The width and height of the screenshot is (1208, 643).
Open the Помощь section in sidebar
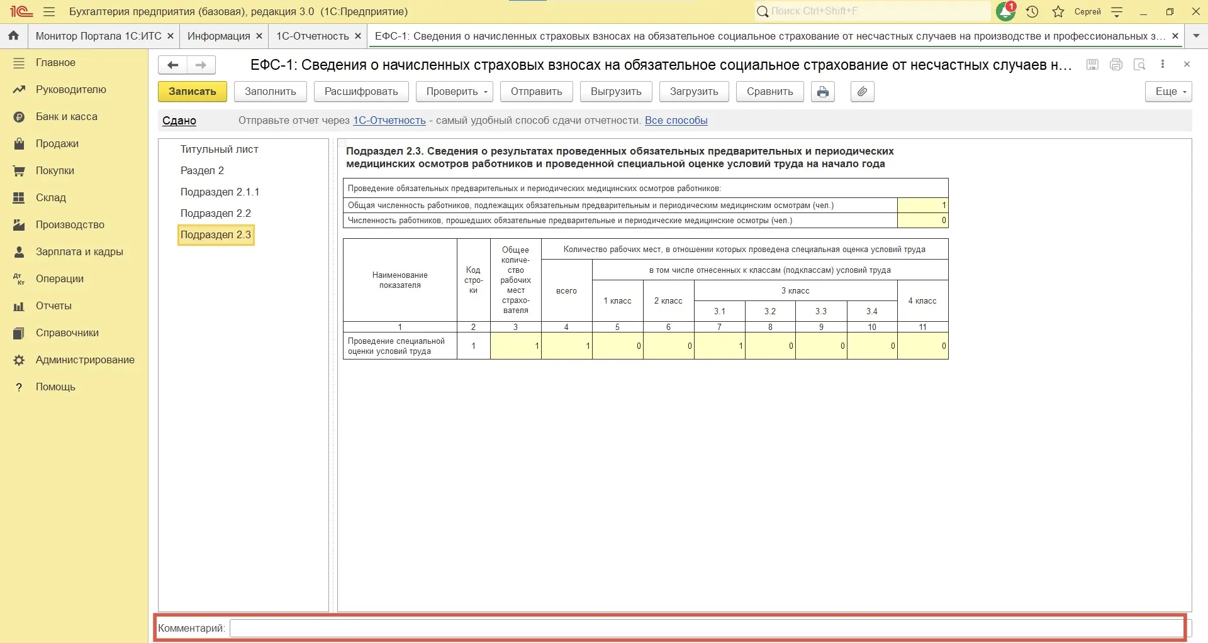55,387
